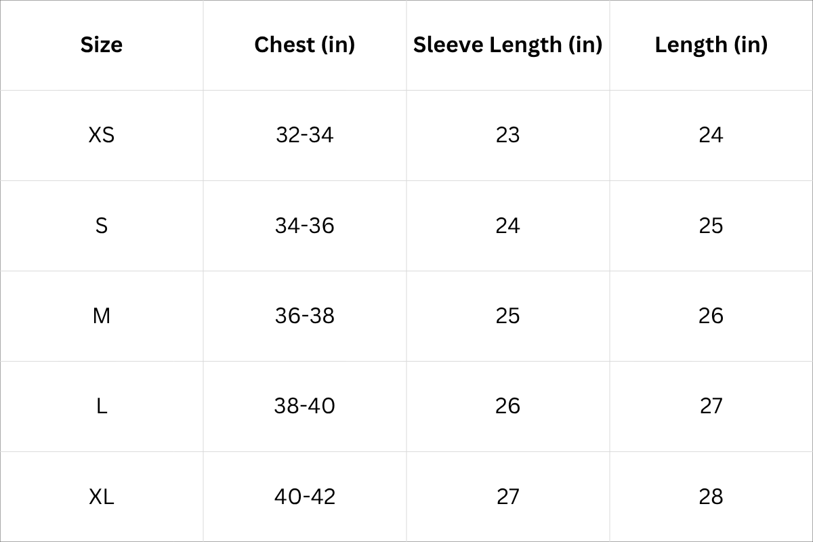The width and height of the screenshot is (813, 542).
Task: Select length 24 in XS row
Action: pos(711,135)
